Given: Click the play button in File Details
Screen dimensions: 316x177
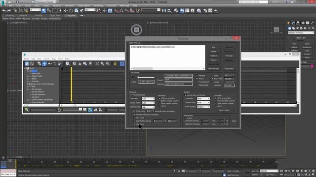Looking at the screenshot, I should pos(133,77).
